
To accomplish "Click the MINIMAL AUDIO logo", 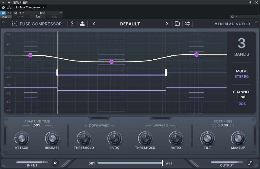I will tap(232, 24).
